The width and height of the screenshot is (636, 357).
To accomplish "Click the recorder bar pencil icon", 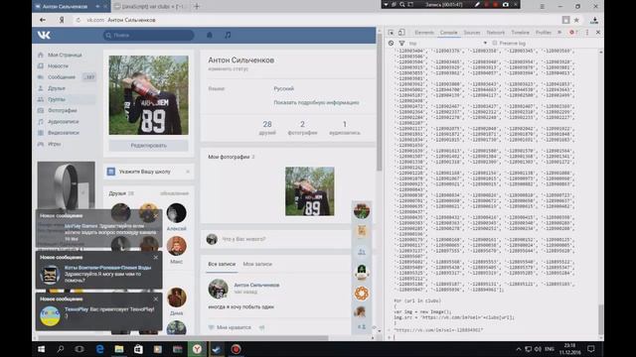I will click(477, 4).
